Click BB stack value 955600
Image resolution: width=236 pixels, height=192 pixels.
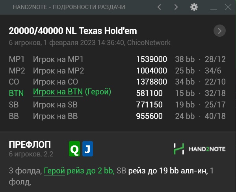tap(149, 116)
